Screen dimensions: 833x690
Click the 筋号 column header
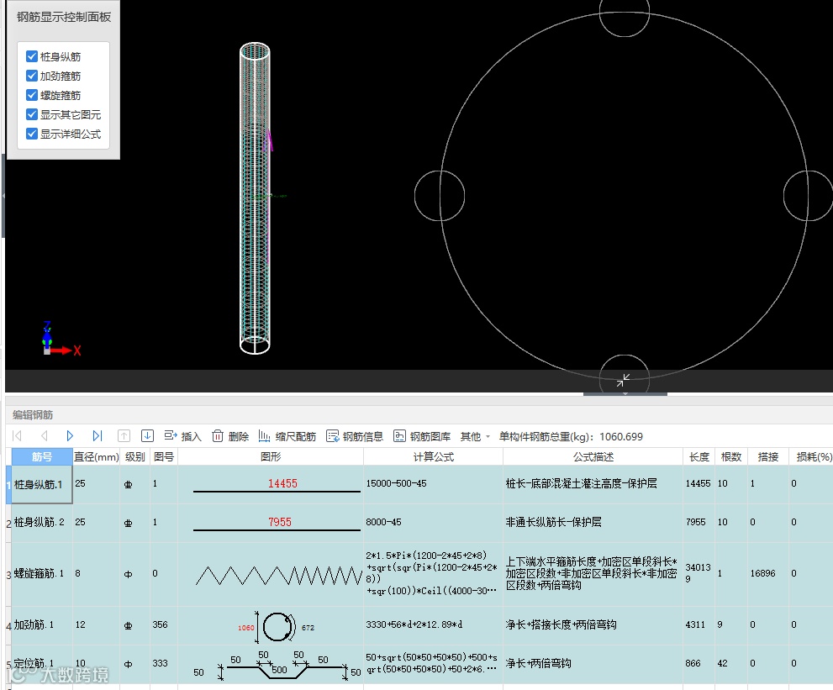coord(42,457)
